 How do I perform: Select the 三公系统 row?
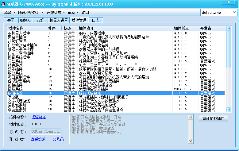[x=116, y=61]
